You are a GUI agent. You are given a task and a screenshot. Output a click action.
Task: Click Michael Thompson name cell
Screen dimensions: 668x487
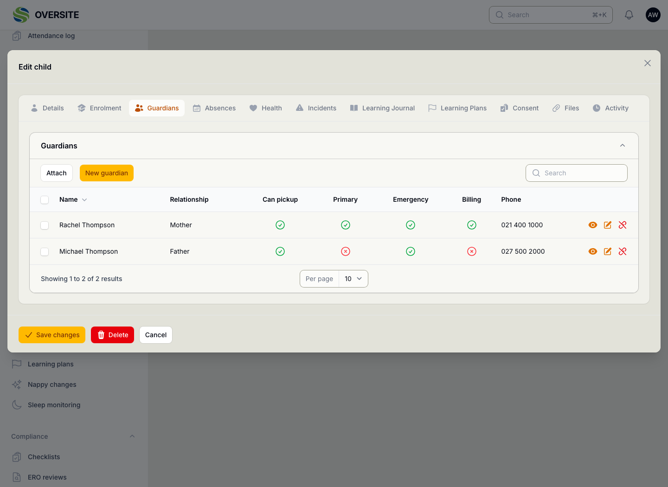coord(89,251)
